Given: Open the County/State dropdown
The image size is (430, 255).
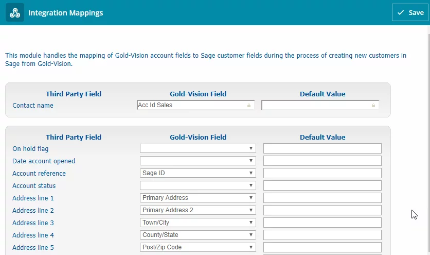Looking at the screenshot, I should coord(198,235).
